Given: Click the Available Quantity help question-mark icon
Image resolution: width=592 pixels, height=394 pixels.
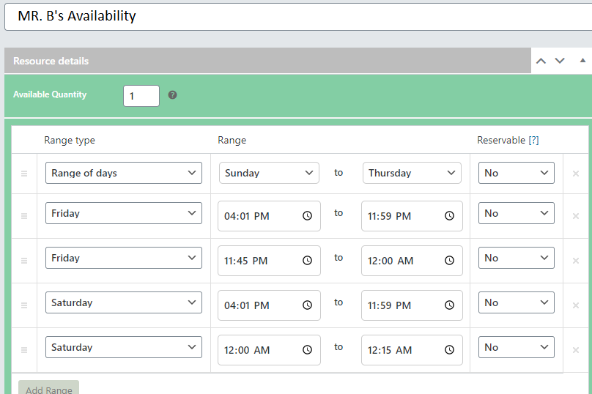Looking at the screenshot, I should [x=172, y=95].
